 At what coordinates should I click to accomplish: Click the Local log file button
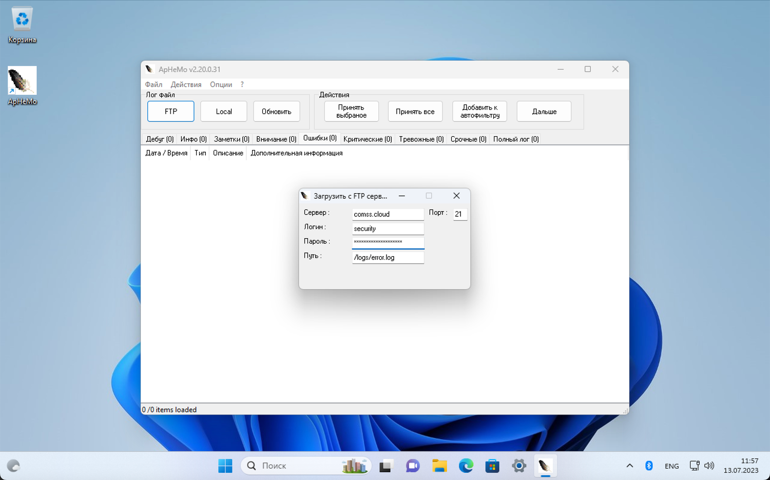tap(224, 111)
